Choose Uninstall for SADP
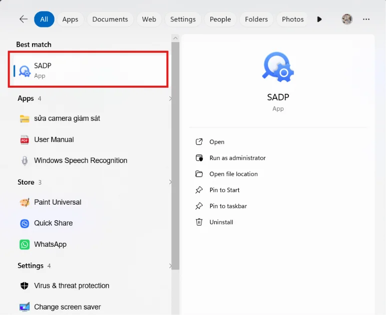Viewport: 386px width, 315px height. (221, 222)
